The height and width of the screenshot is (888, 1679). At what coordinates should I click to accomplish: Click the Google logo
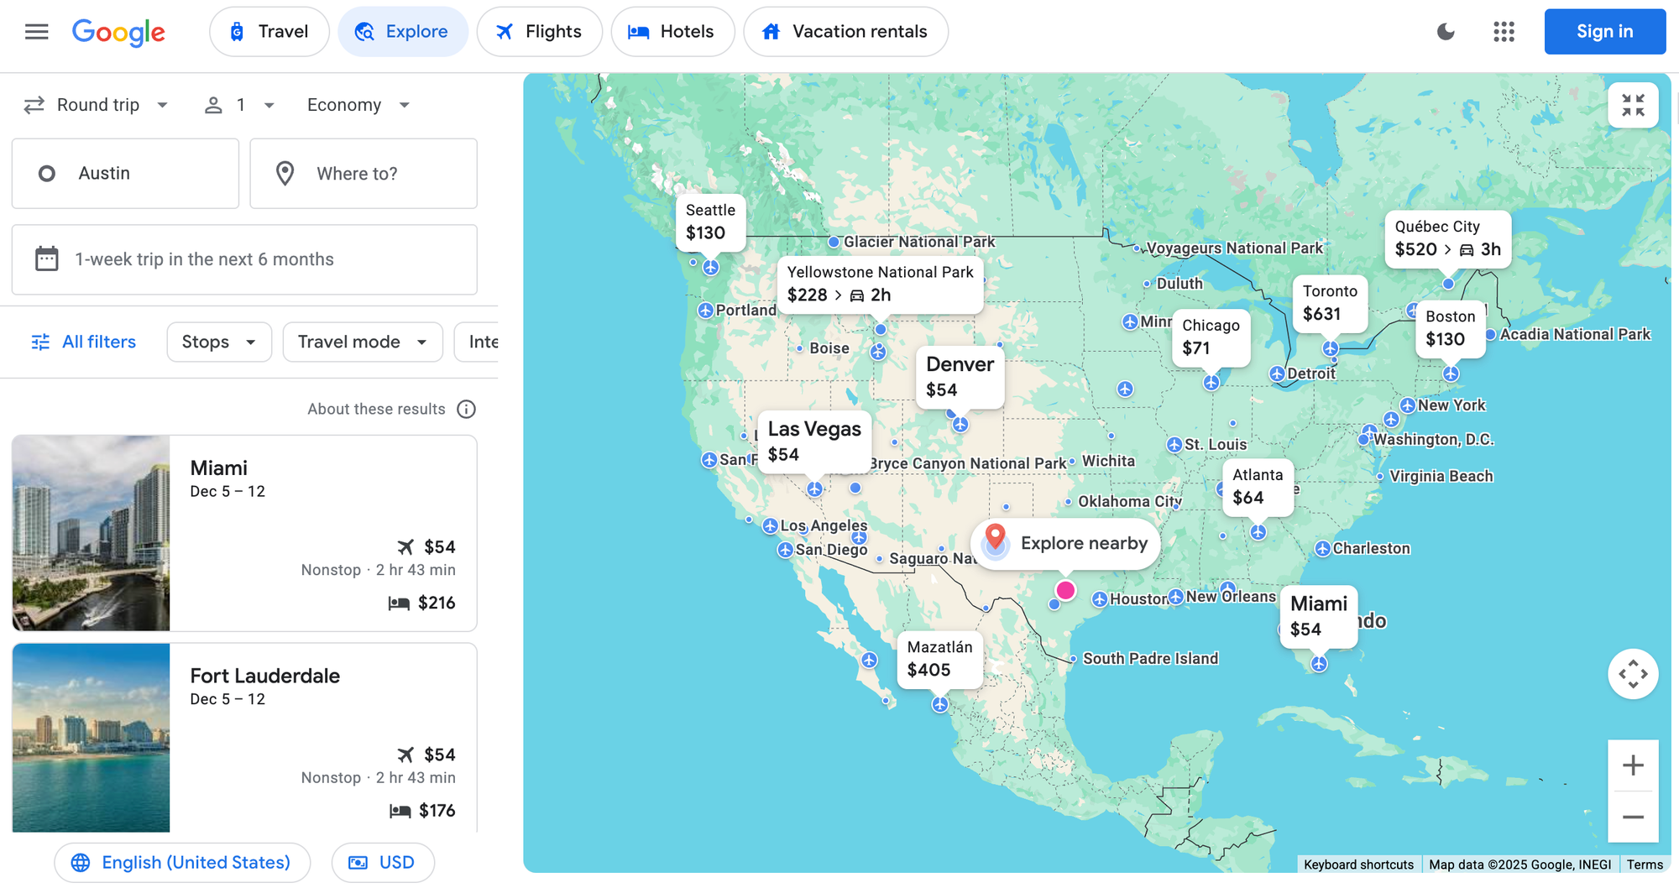coord(118,33)
